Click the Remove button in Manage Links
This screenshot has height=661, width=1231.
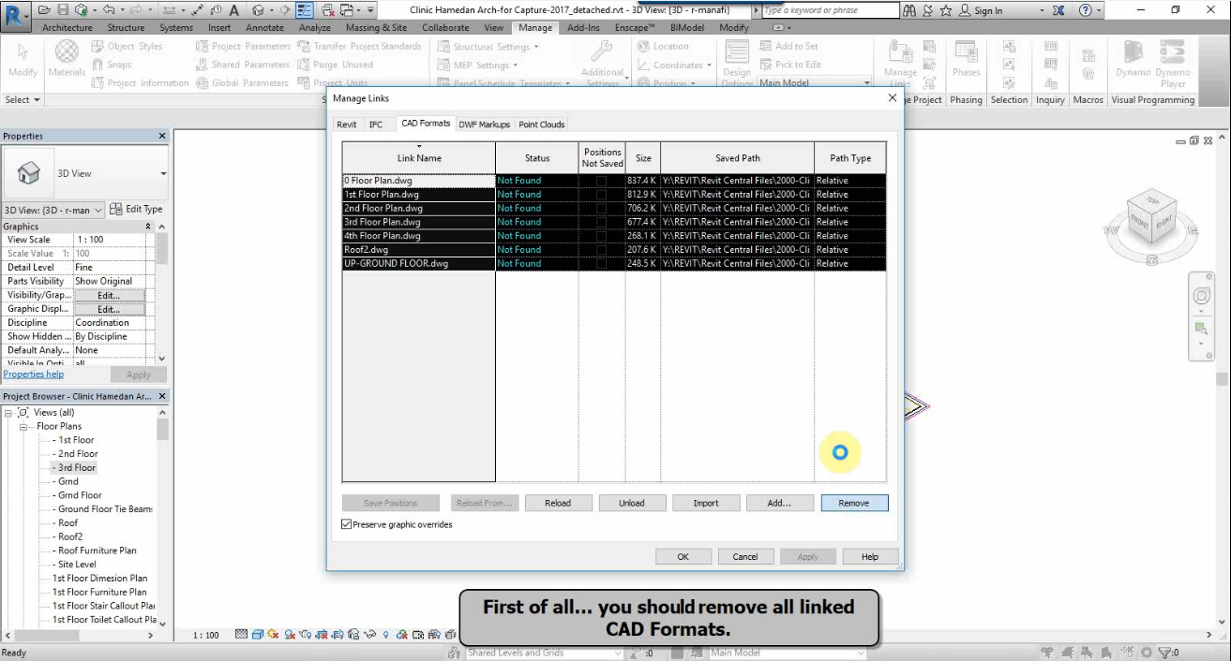coord(854,503)
